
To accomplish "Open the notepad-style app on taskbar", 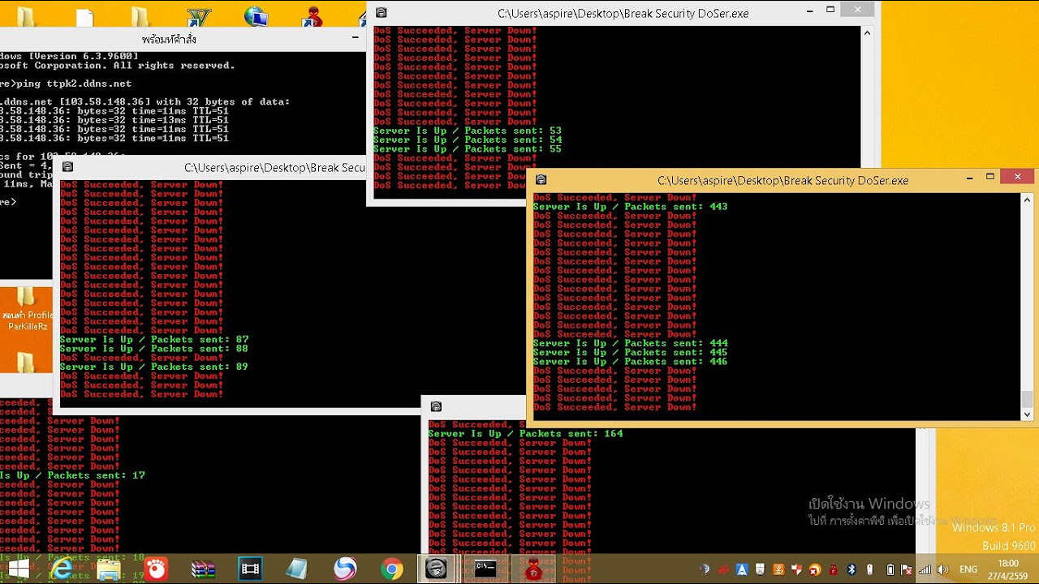I will coord(297,569).
